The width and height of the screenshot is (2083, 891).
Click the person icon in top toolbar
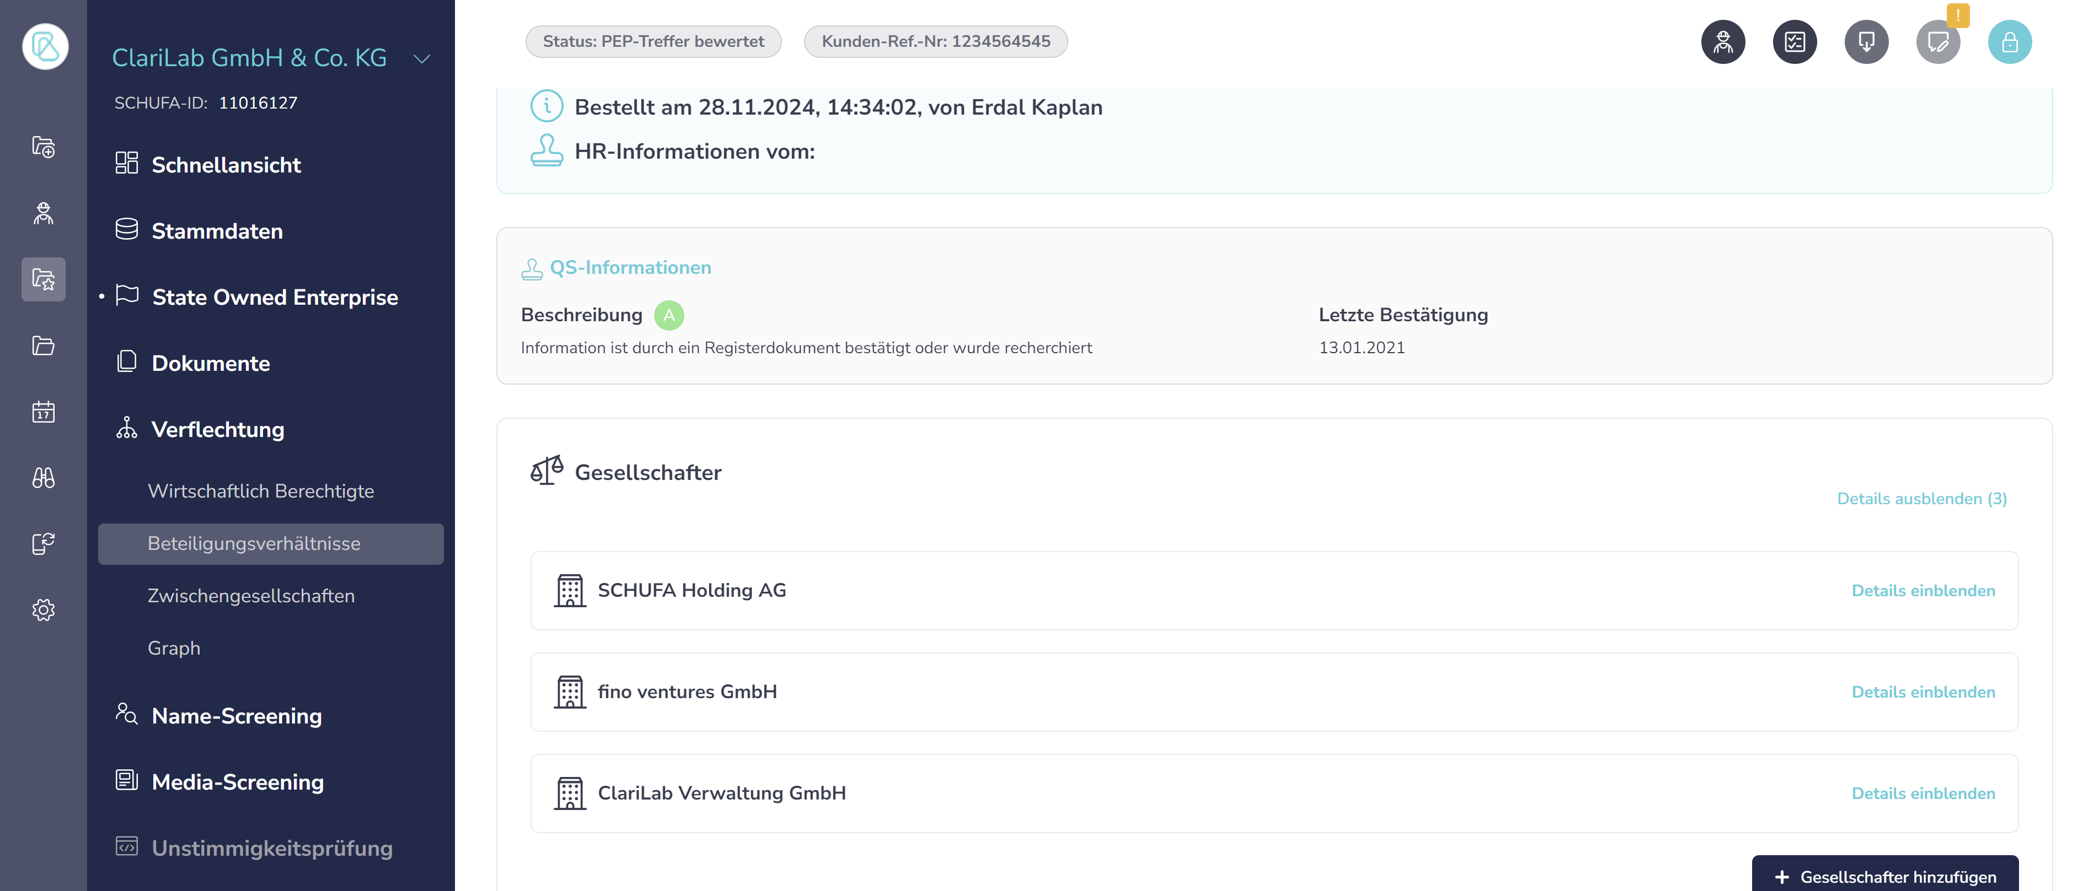[x=1723, y=42]
